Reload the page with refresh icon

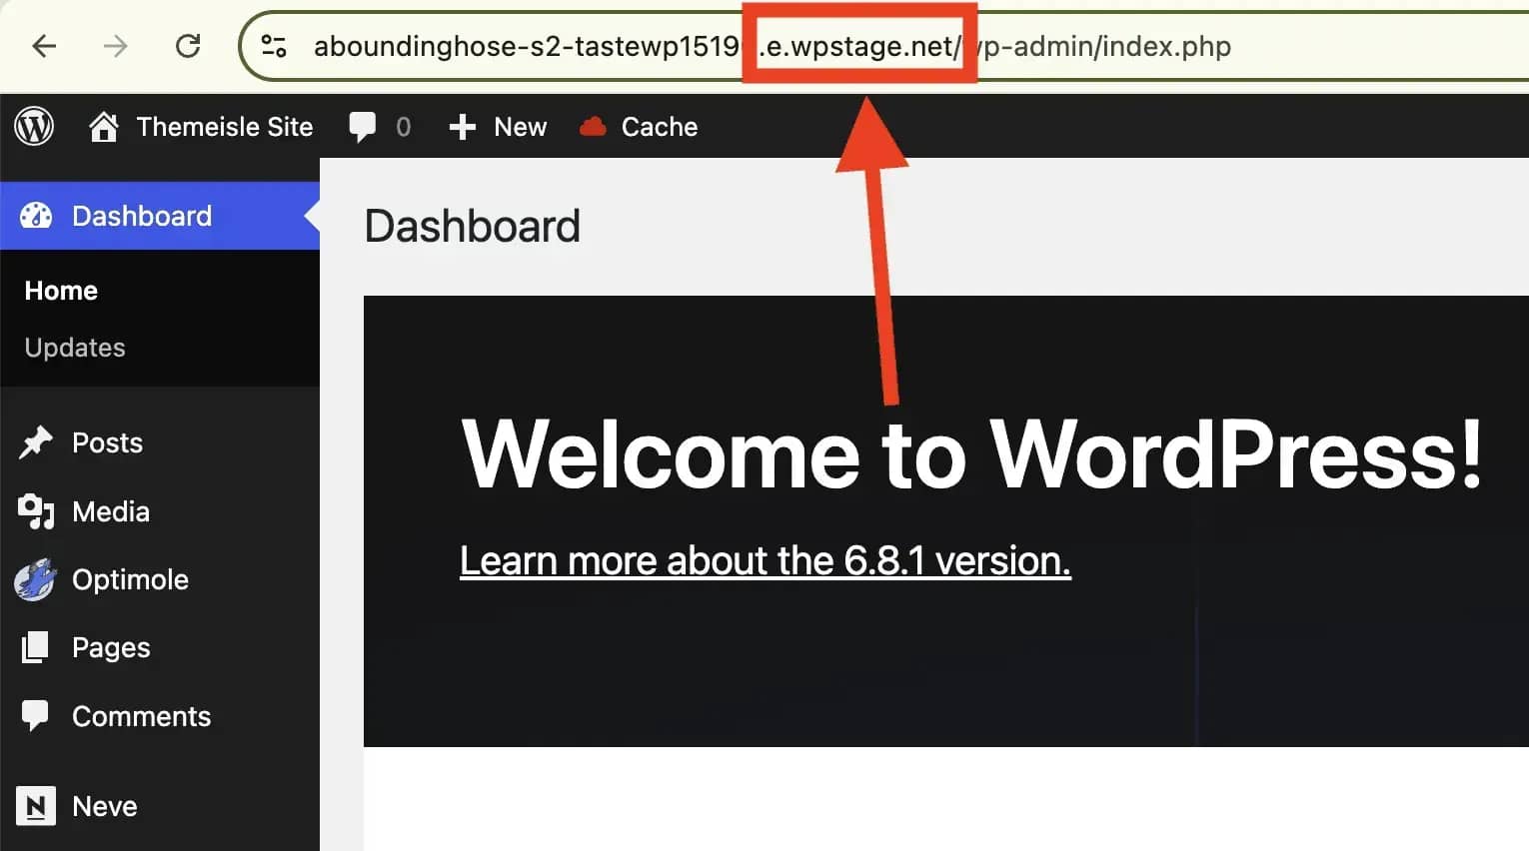click(188, 46)
